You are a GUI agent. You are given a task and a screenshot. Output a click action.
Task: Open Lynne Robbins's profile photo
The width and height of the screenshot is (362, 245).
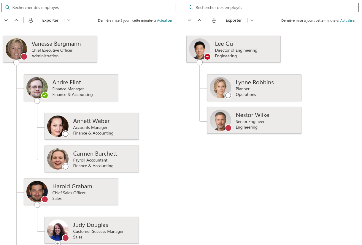220,88
